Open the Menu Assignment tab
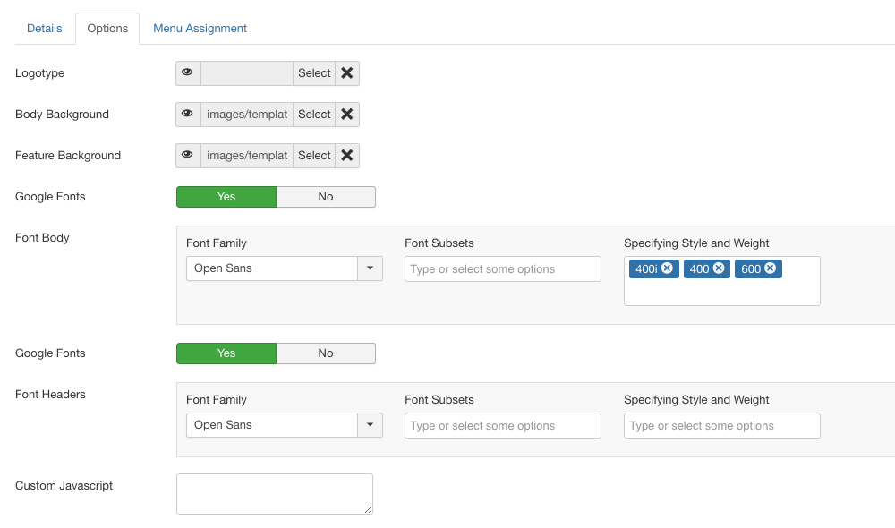Image resolution: width=895 pixels, height=528 pixels. tap(200, 28)
